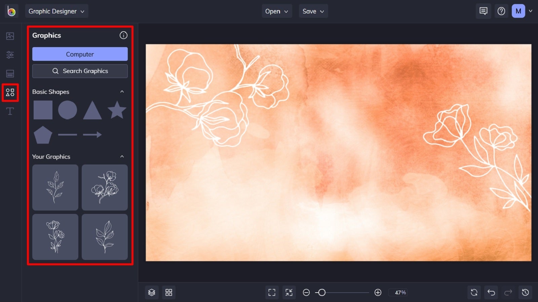Select the star basic shape
This screenshot has height=302, width=538.
point(117,110)
